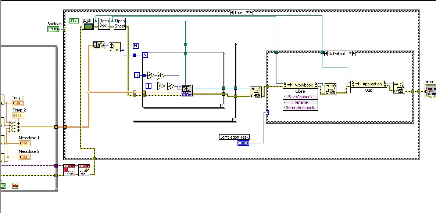Toggle the True boolean constant

(74, 21)
